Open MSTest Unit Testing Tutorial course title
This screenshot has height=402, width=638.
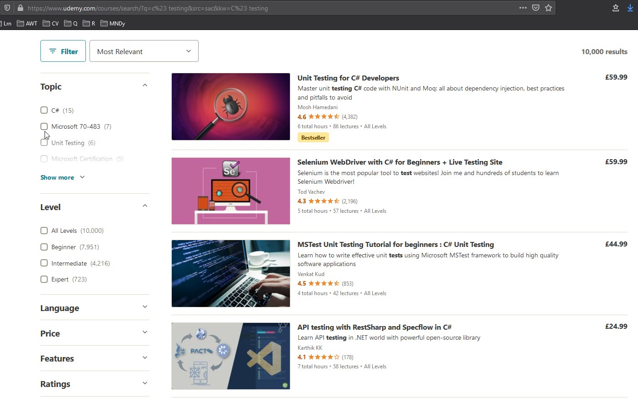[396, 244]
